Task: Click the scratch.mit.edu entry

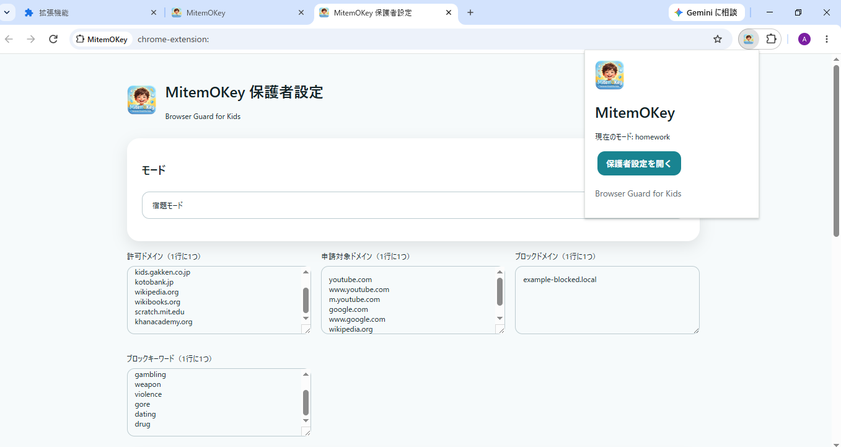Action: point(160,312)
